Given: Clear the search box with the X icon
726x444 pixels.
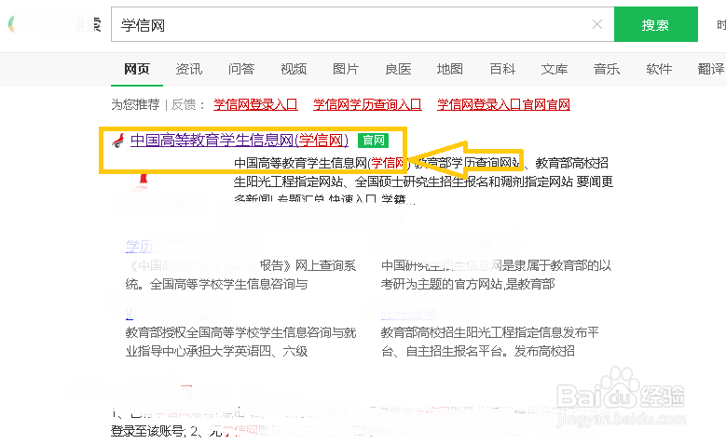Looking at the screenshot, I should 597,24.
